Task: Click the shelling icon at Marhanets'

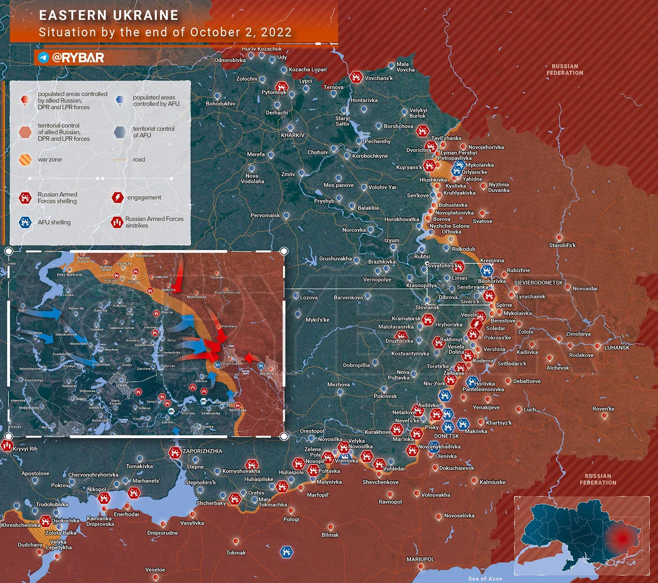Action: 134,493
